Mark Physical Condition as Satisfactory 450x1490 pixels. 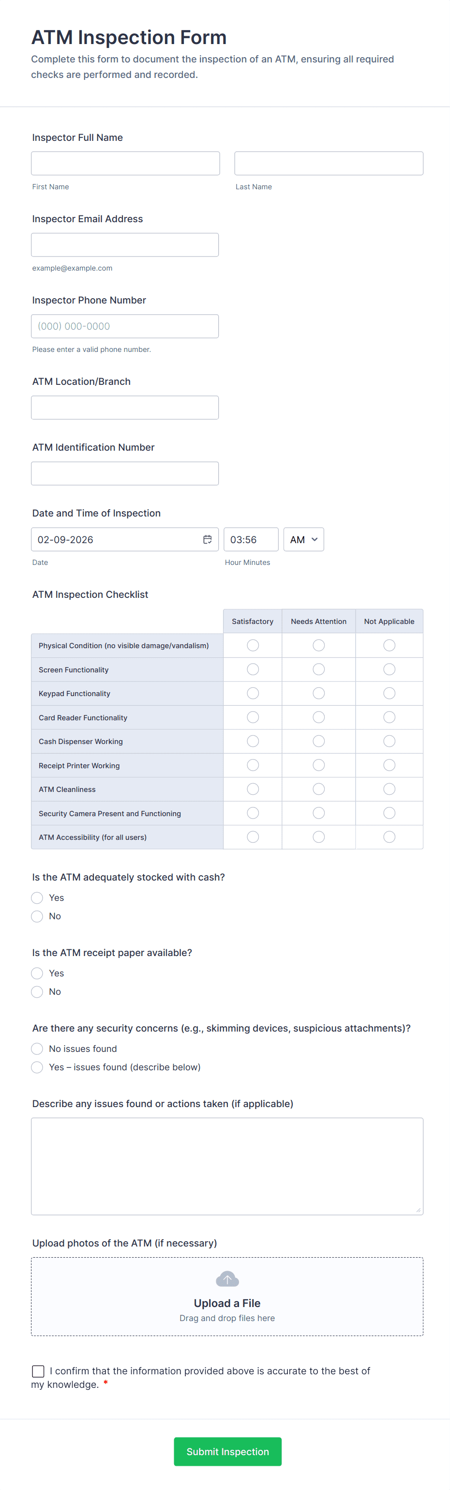(253, 645)
